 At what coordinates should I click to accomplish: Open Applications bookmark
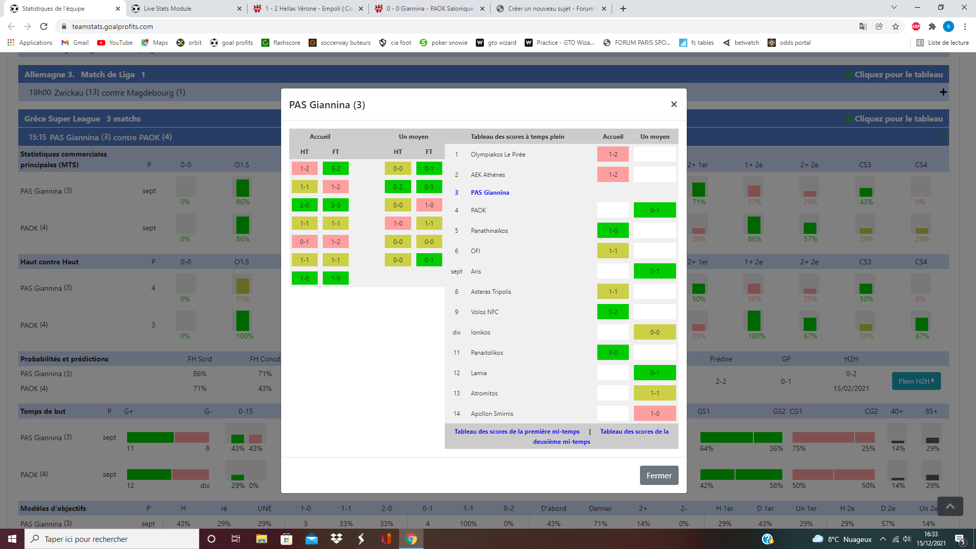coord(30,43)
